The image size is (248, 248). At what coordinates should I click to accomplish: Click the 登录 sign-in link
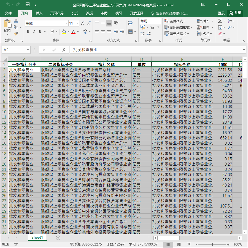coord(221,13)
